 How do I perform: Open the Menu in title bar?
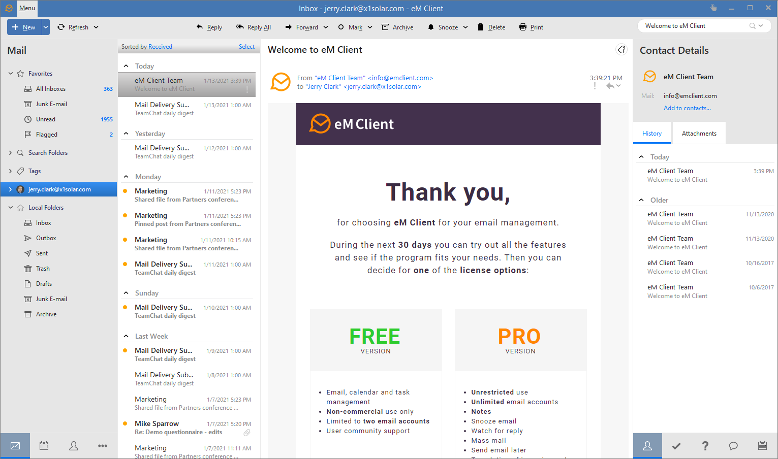click(26, 8)
